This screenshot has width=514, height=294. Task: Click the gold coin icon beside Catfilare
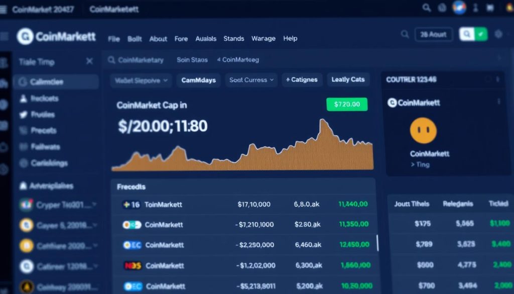pyautogui.click(x=27, y=246)
